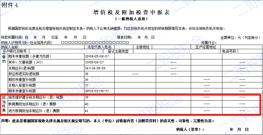Click formula cell '33=25+26-27'

pos(99,62)
